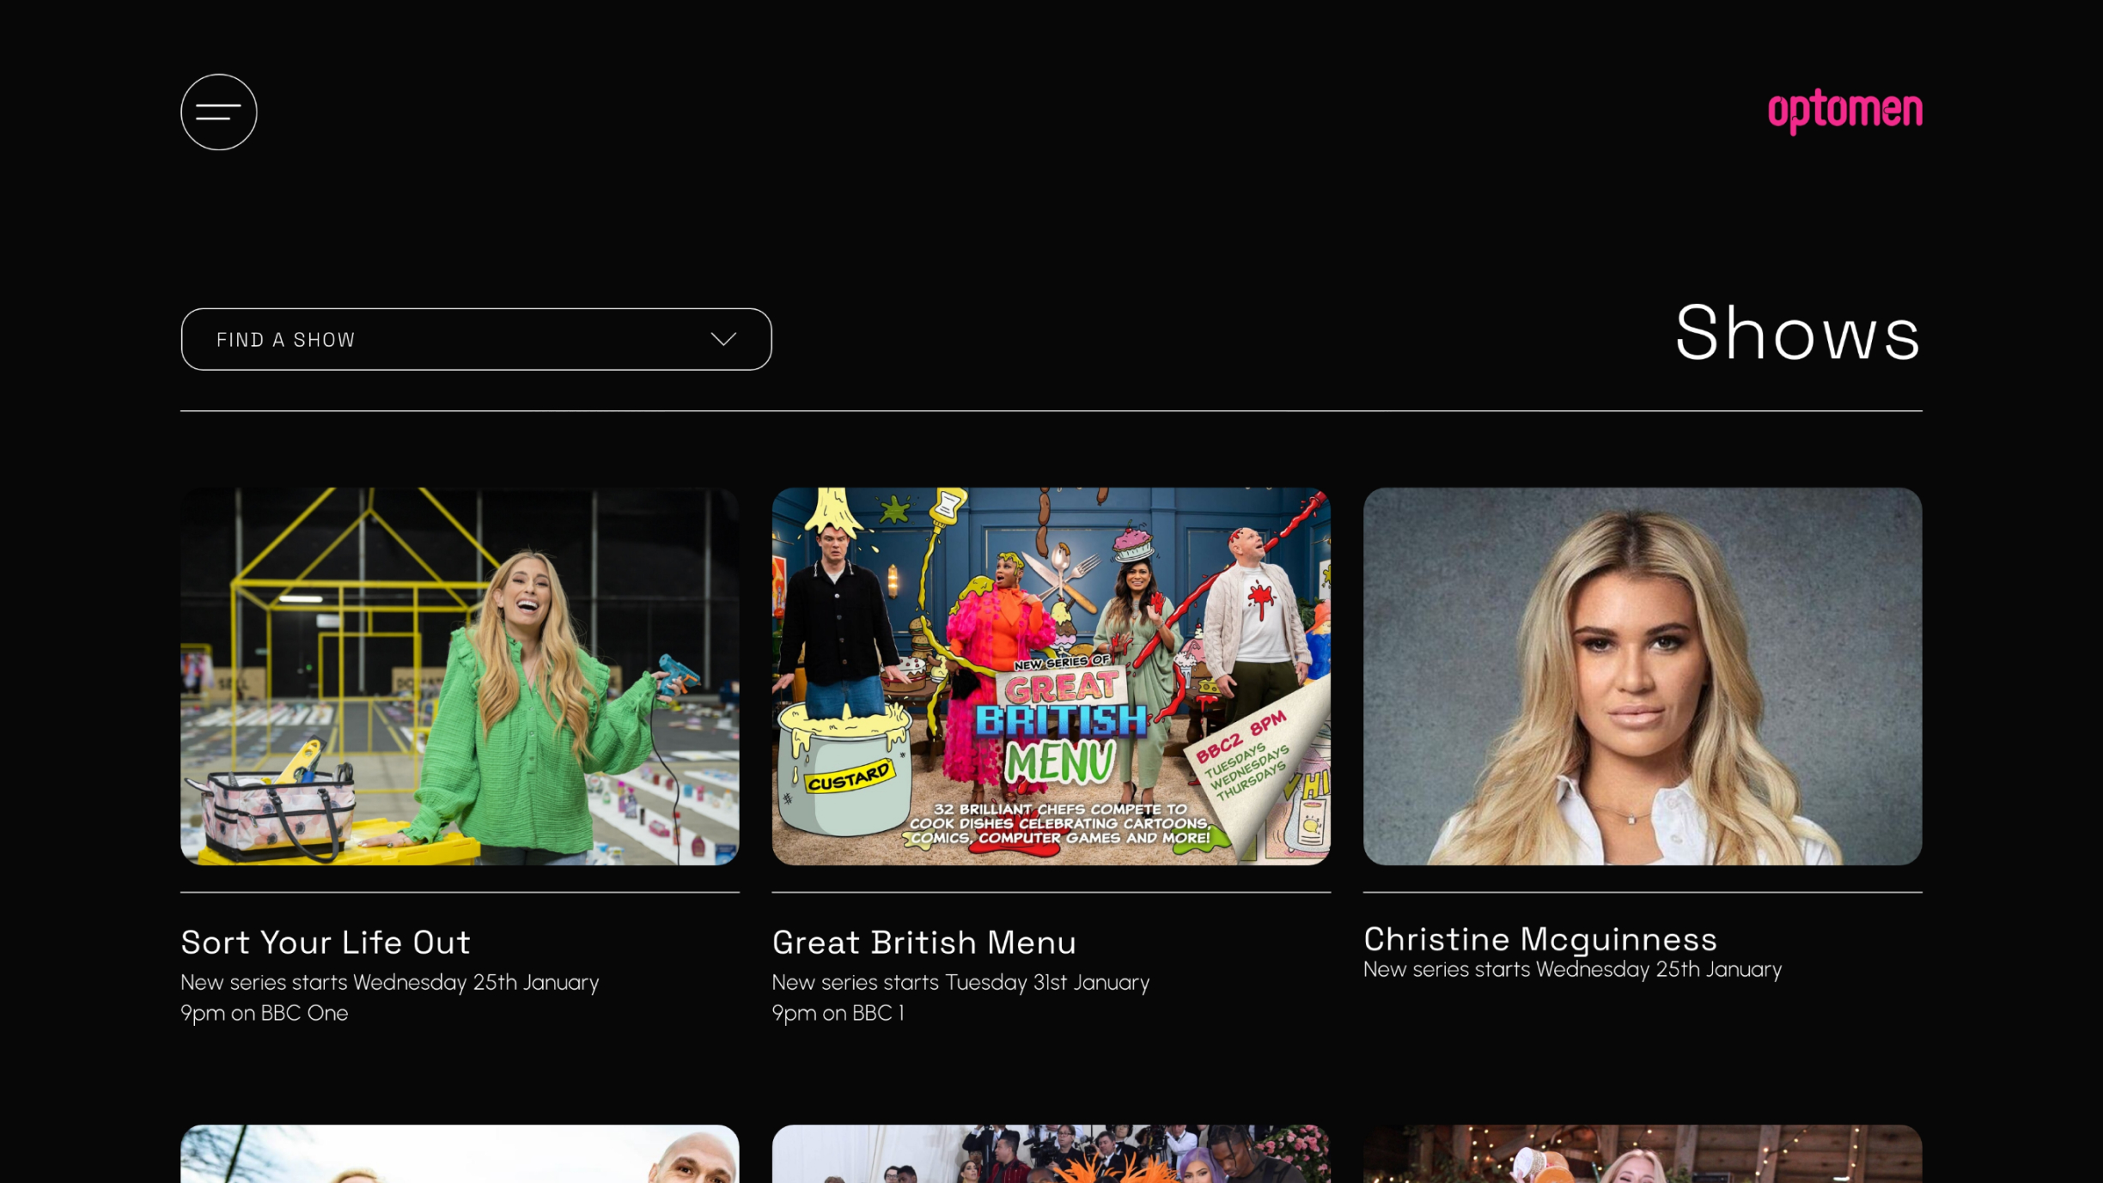Click 'FIND A SHOW' label text
The width and height of the screenshot is (2103, 1183).
coord(285,340)
